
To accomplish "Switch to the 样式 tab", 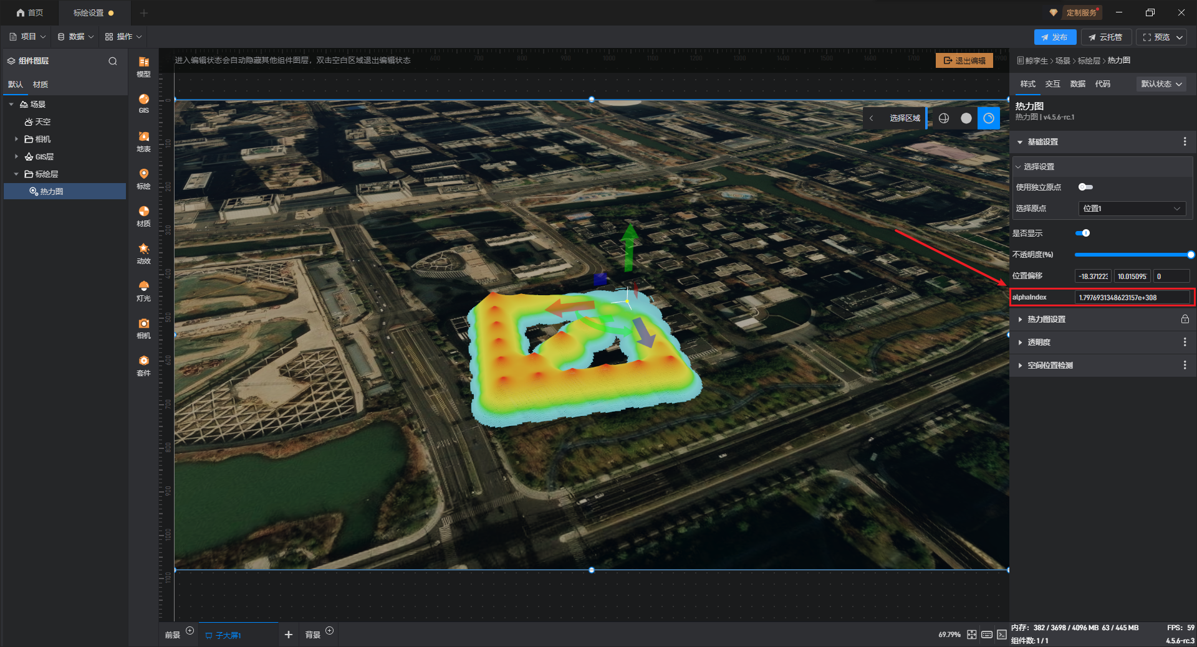I will [x=1027, y=84].
